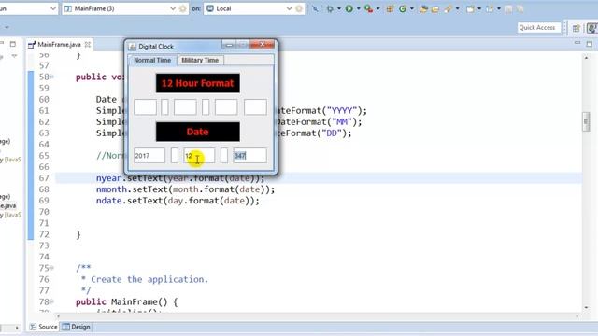Minimize the Digital Clock window

click(x=229, y=46)
